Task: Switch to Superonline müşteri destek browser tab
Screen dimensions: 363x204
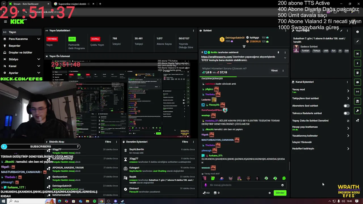Action: (74, 4)
